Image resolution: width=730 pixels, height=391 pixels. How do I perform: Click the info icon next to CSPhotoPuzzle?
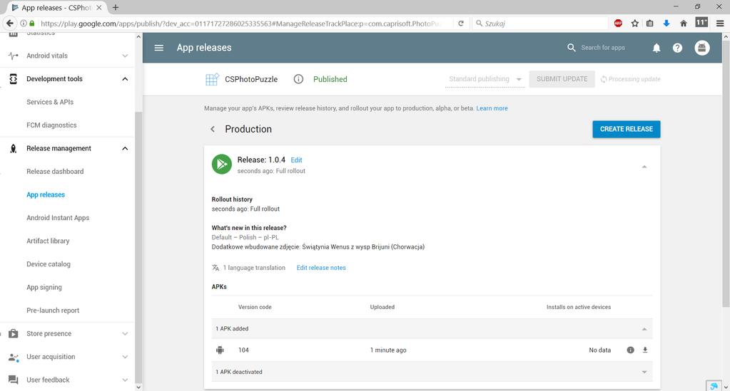tap(298, 79)
